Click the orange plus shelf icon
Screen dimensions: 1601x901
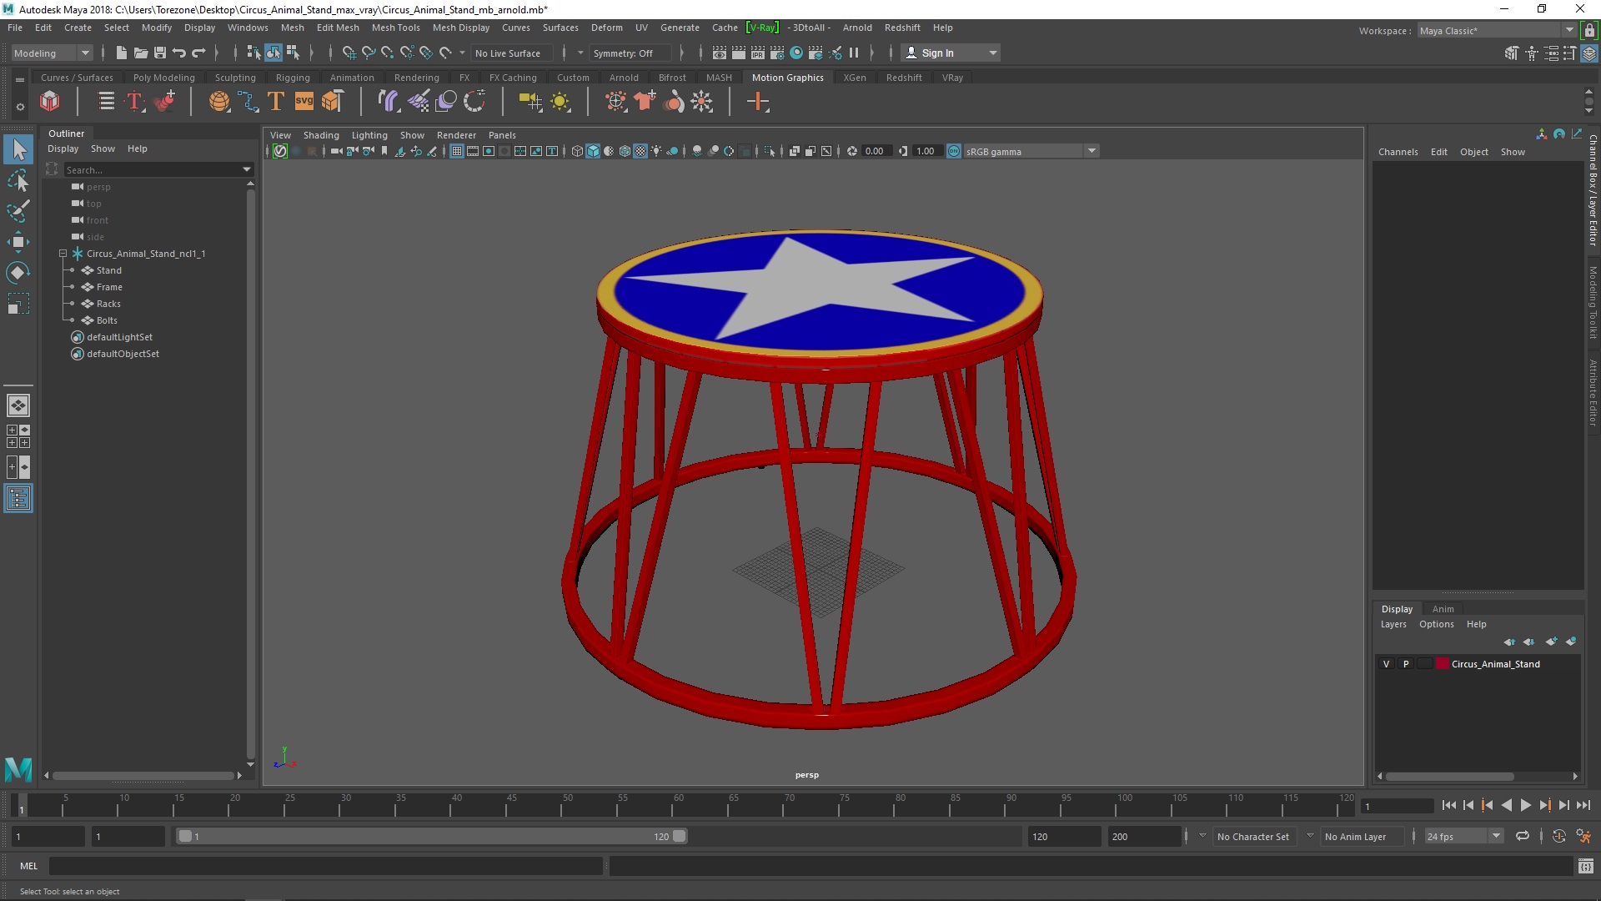click(x=758, y=102)
